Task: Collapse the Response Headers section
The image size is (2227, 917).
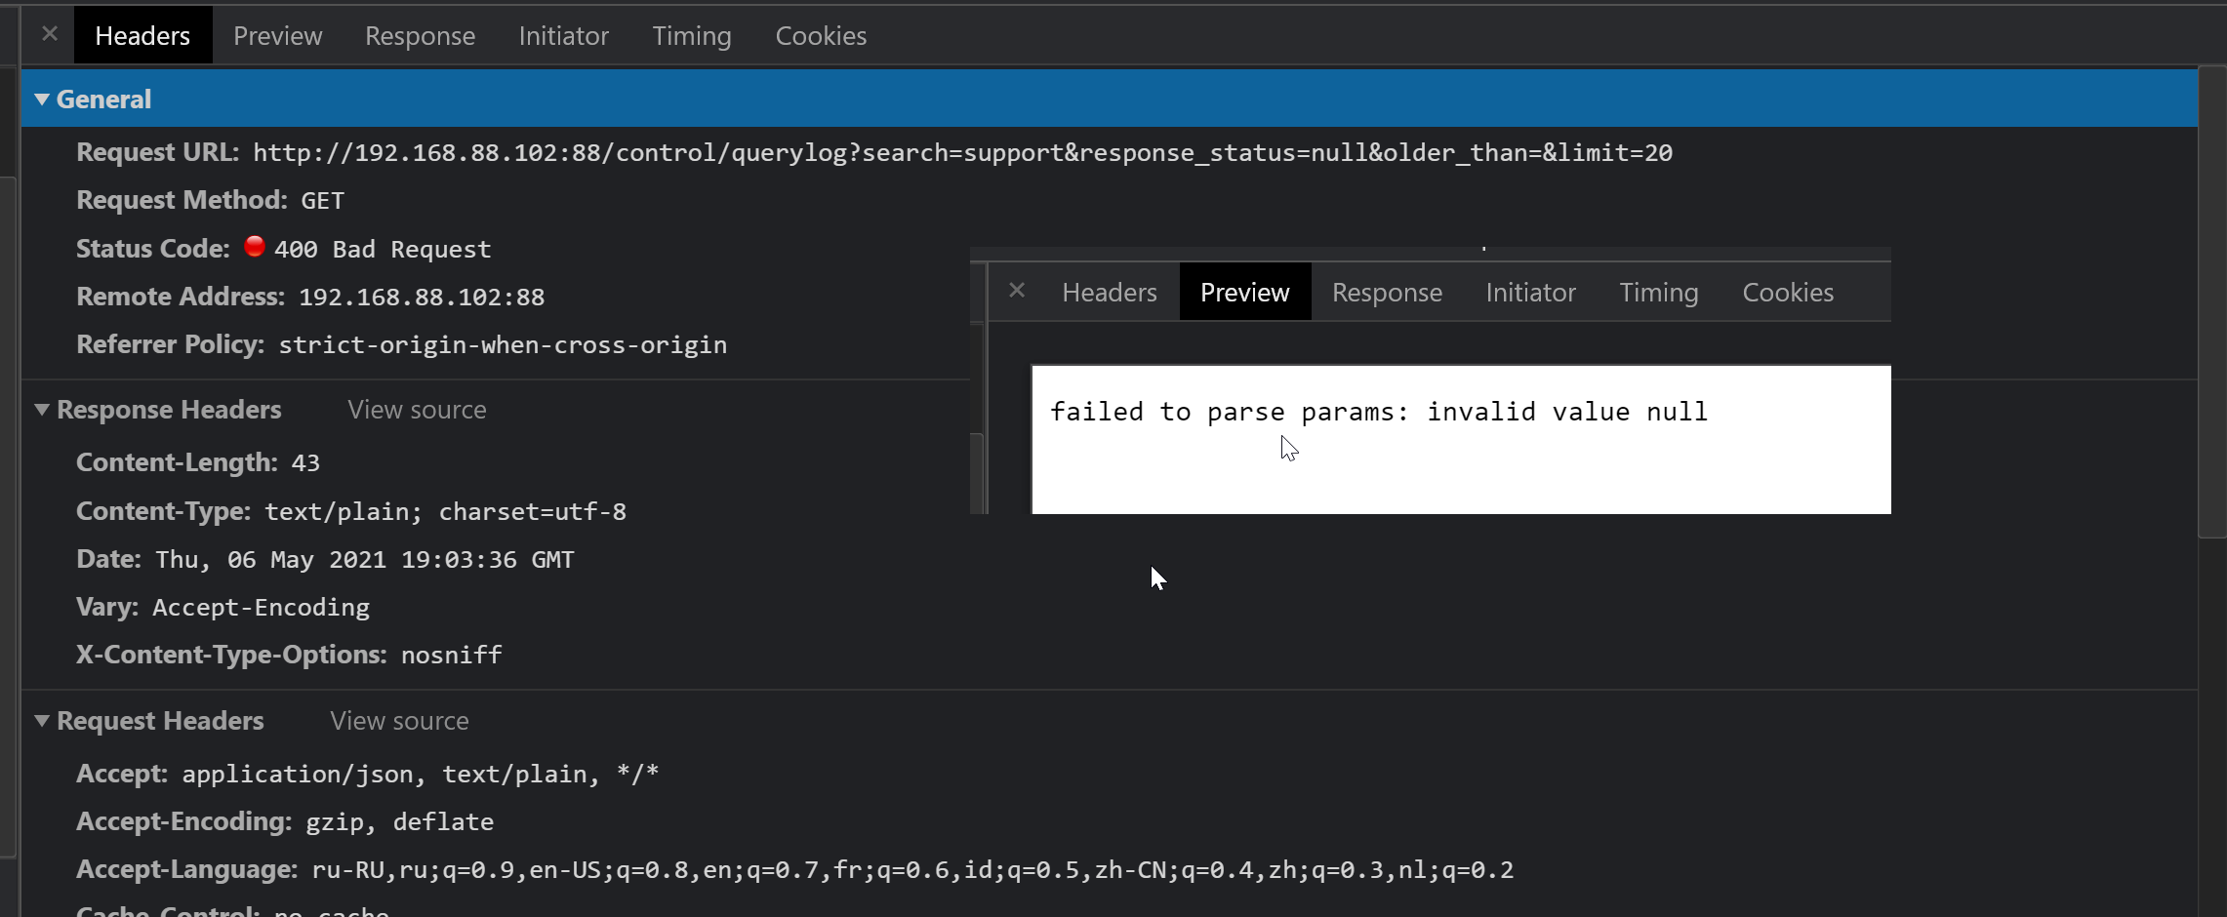Action: 41,410
